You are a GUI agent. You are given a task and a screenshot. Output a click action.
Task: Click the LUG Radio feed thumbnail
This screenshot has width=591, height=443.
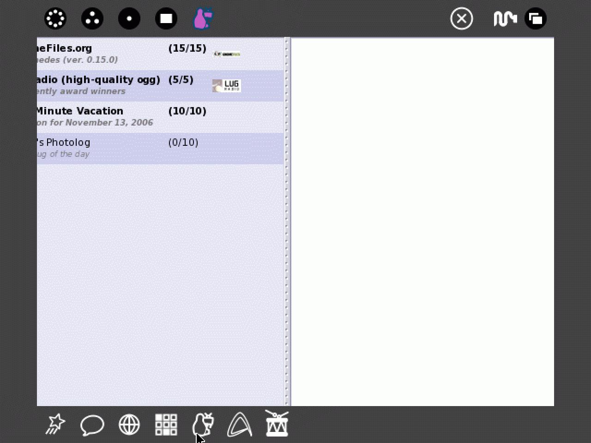pyautogui.click(x=227, y=86)
